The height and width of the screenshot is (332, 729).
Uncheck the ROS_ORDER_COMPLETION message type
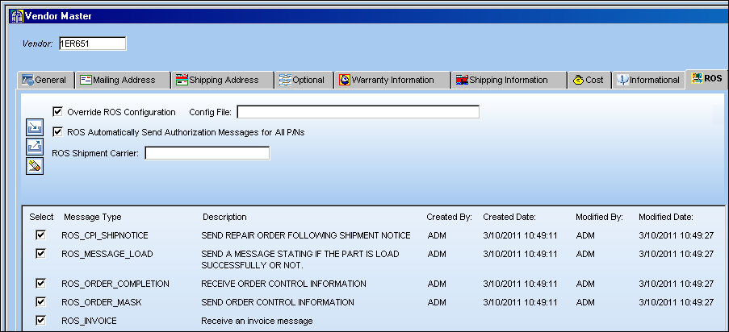[x=40, y=283]
